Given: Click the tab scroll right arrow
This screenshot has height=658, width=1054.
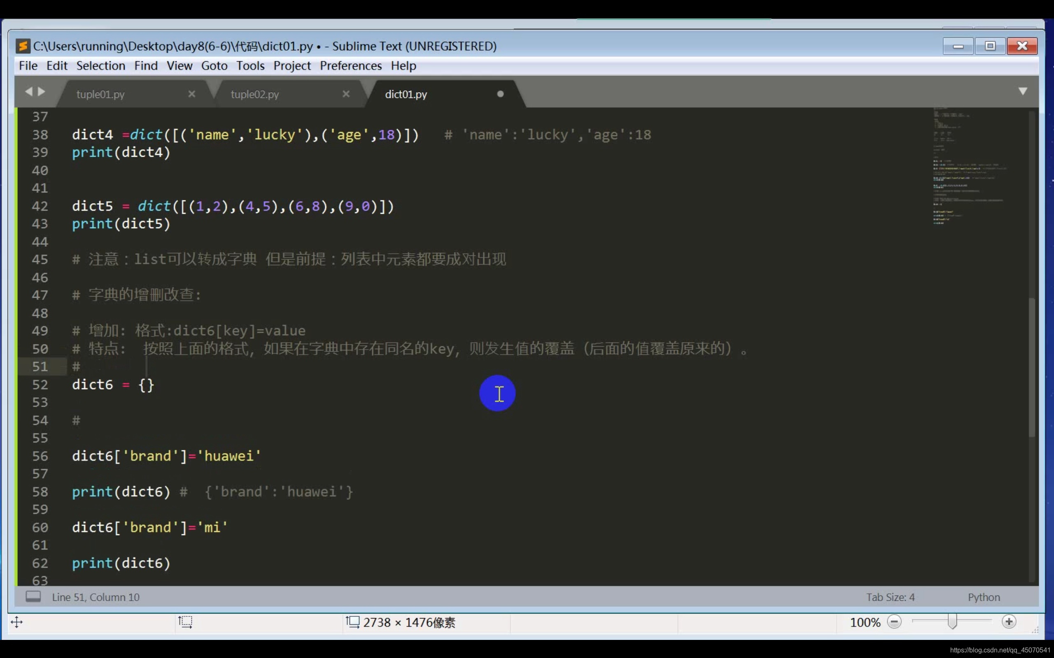Looking at the screenshot, I should click(42, 91).
